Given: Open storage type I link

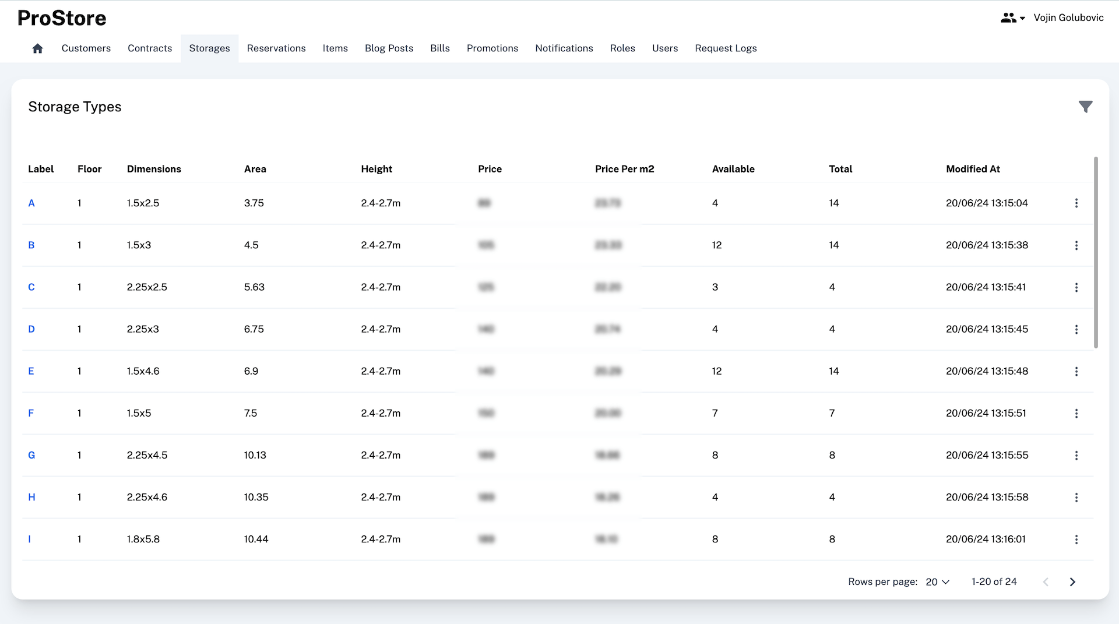Looking at the screenshot, I should pyautogui.click(x=30, y=539).
